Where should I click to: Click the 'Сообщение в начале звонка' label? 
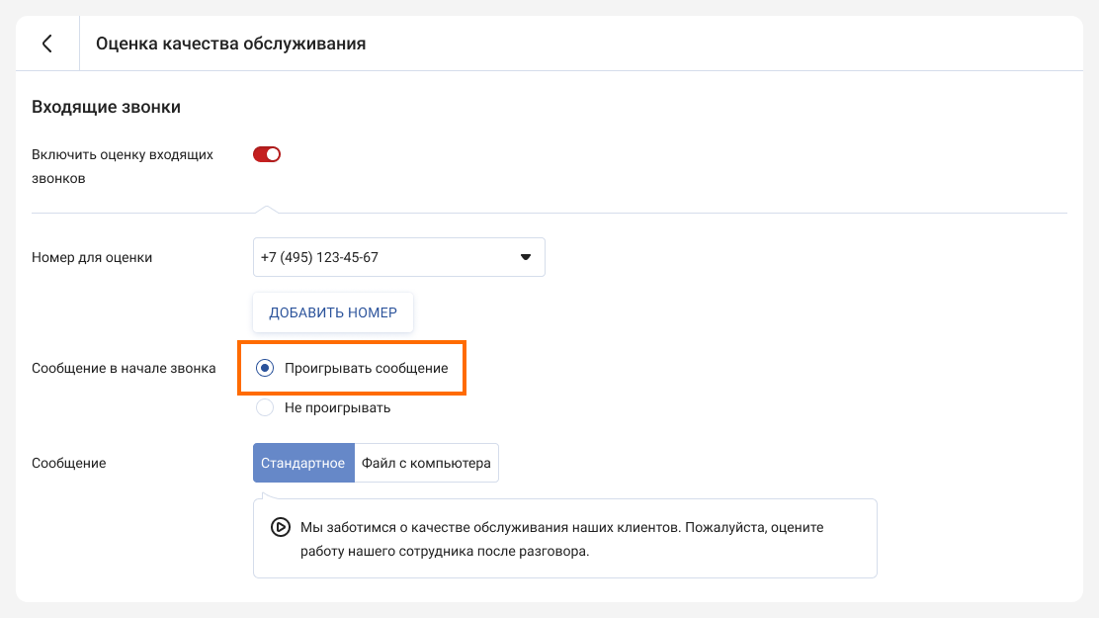(124, 368)
